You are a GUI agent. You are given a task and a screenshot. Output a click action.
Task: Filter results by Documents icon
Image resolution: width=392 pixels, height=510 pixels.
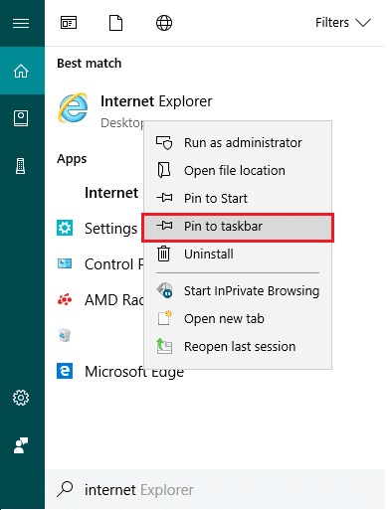(116, 23)
